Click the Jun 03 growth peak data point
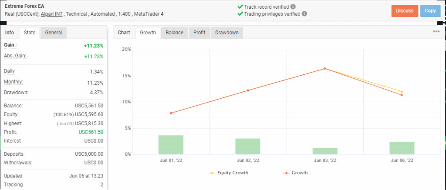This screenshot has height=190, width=446. pos(324,69)
